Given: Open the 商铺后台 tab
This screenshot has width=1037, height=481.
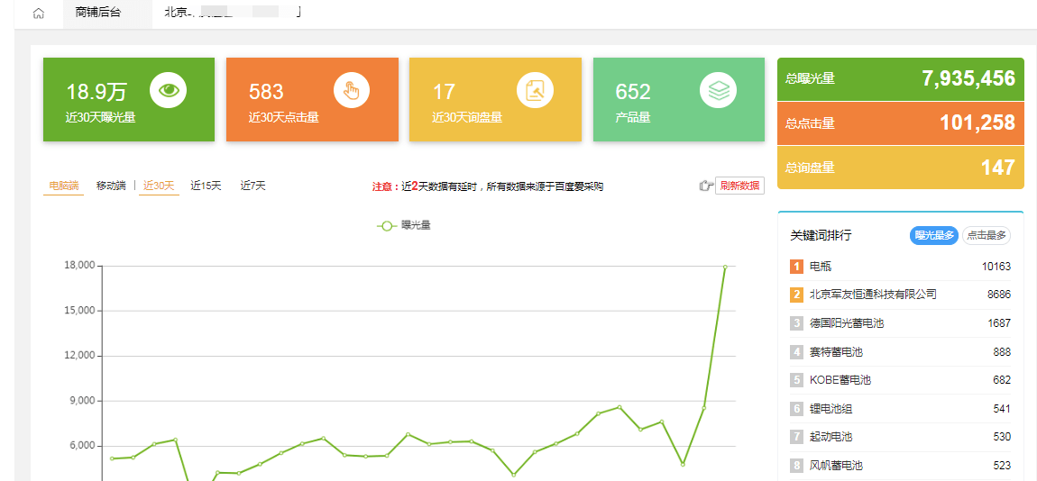Looking at the screenshot, I should pos(98,13).
